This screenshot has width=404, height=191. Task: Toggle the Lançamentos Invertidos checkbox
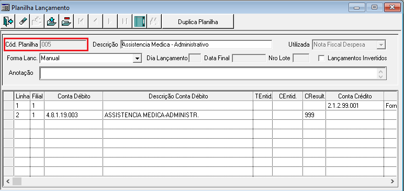(x=321, y=58)
